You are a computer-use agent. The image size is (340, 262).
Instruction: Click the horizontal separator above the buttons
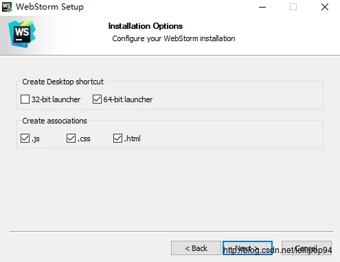(x=172, y=231)
